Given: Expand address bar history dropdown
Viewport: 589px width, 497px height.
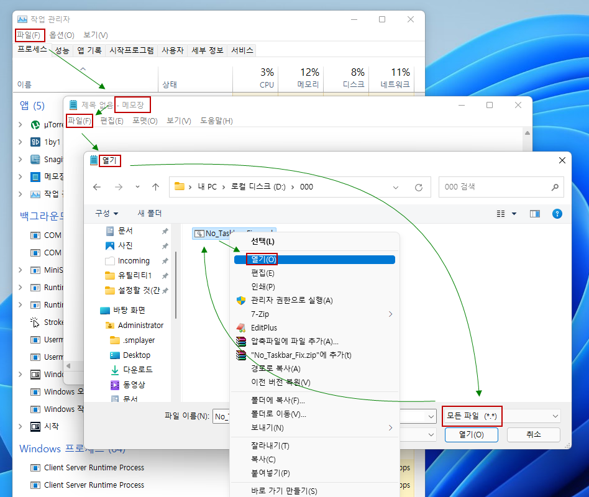Looking at the screenshot, I should pos(396,188).
